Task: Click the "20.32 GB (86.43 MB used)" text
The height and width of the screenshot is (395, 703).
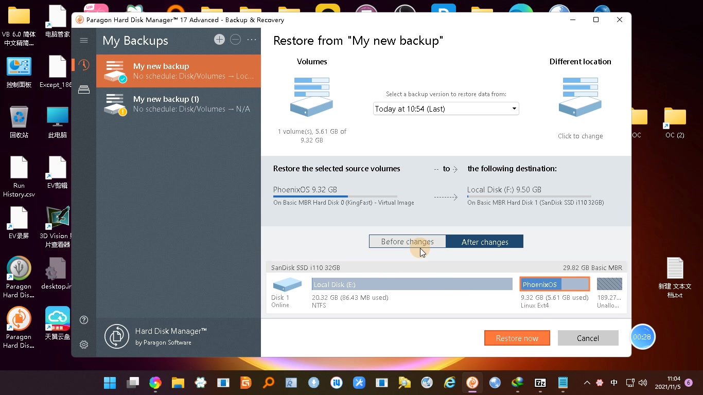Action: coord(350,298)
